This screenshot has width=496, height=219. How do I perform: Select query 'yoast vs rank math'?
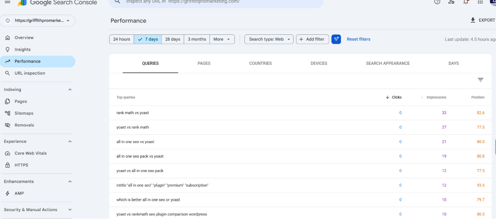pos(133,127)
